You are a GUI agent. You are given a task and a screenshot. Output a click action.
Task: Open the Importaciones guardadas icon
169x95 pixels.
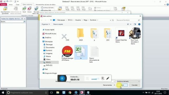(5, 11)
